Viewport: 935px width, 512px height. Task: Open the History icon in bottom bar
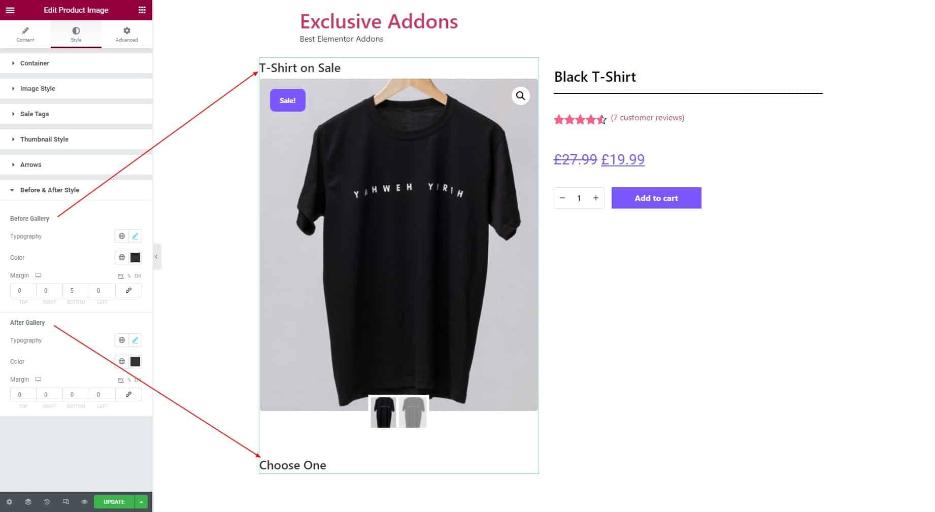47,502
